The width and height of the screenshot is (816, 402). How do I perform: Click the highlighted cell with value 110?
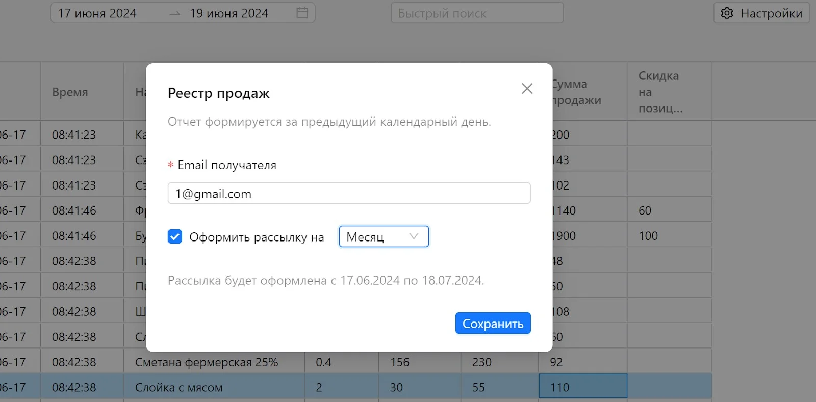click(583, 387)
